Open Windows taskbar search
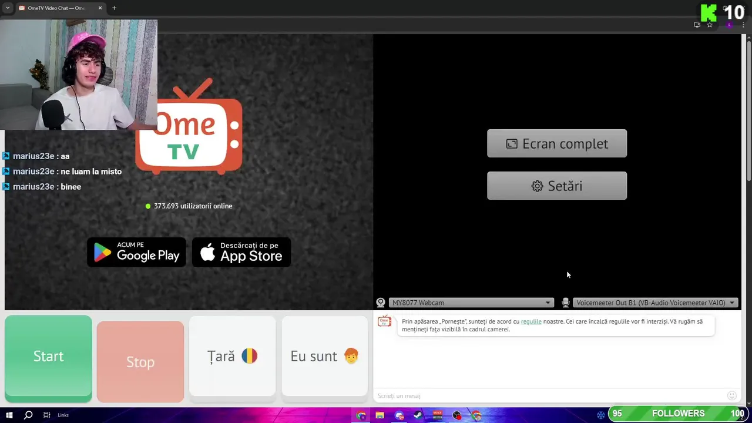752x423 pixels. 28,415
